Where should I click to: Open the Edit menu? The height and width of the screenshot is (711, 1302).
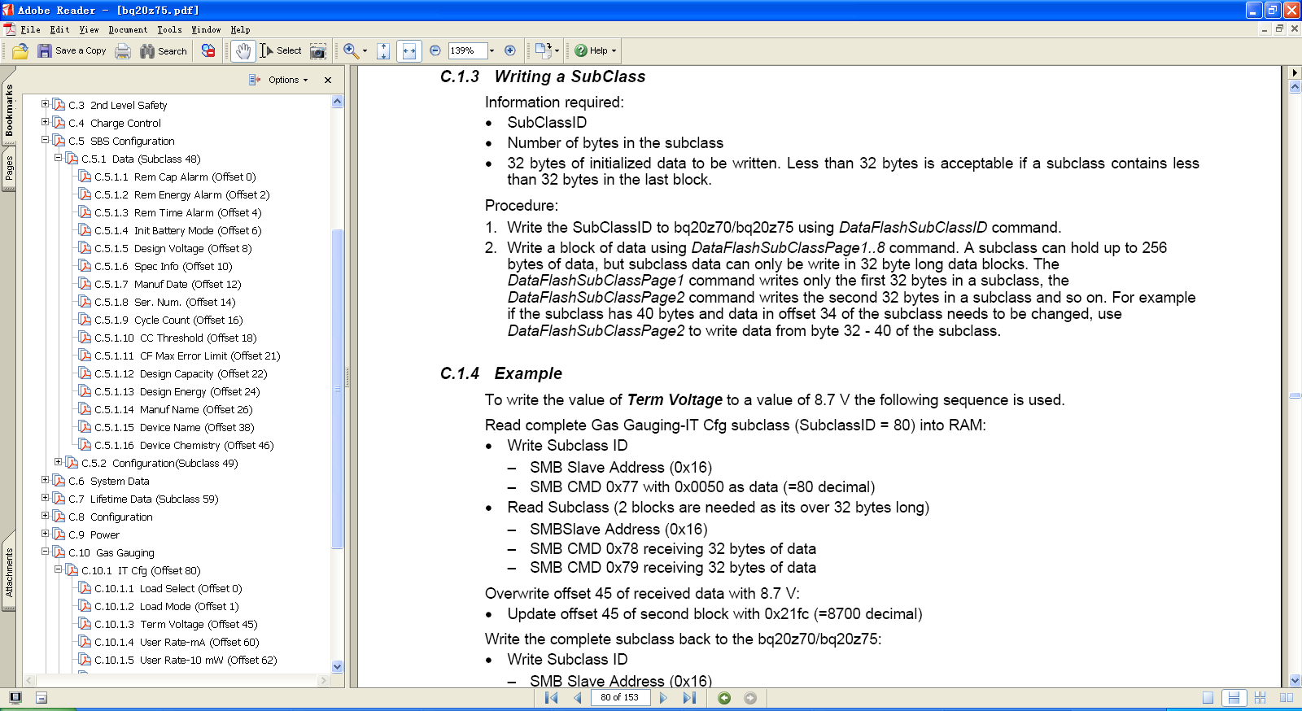(59, 29)
